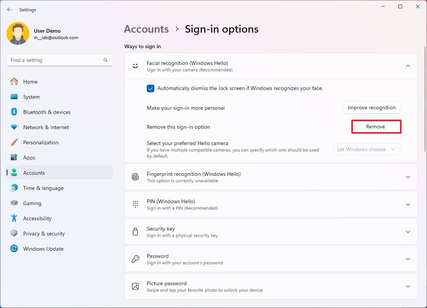Click the facial recognition face icon
Viewport: 427px width, 308px height.
coord(135,65)
